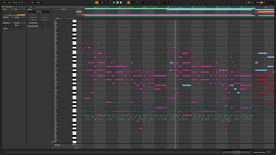Screen dimensions: 276x155
Task: Open the MIDI map mode switch
Action: tap(258, 3)
